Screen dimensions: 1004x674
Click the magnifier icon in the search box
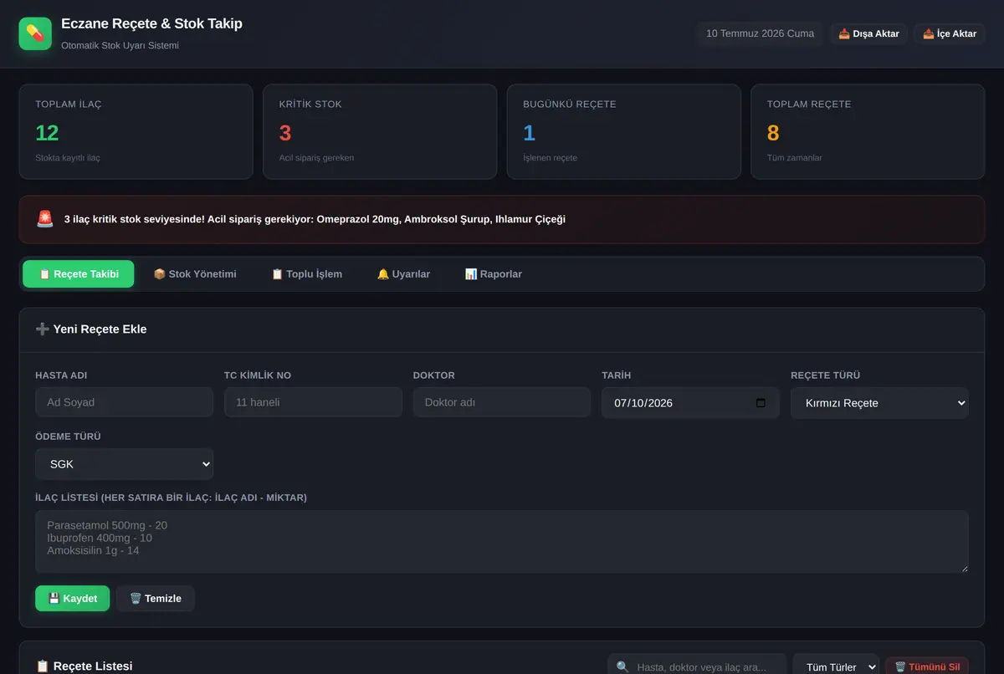(622, 666)
